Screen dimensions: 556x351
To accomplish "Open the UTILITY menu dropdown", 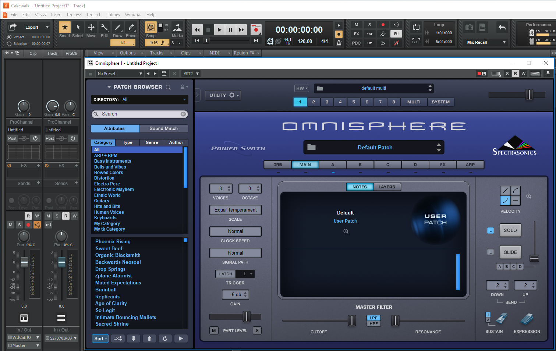I will (x=223, y=95).
